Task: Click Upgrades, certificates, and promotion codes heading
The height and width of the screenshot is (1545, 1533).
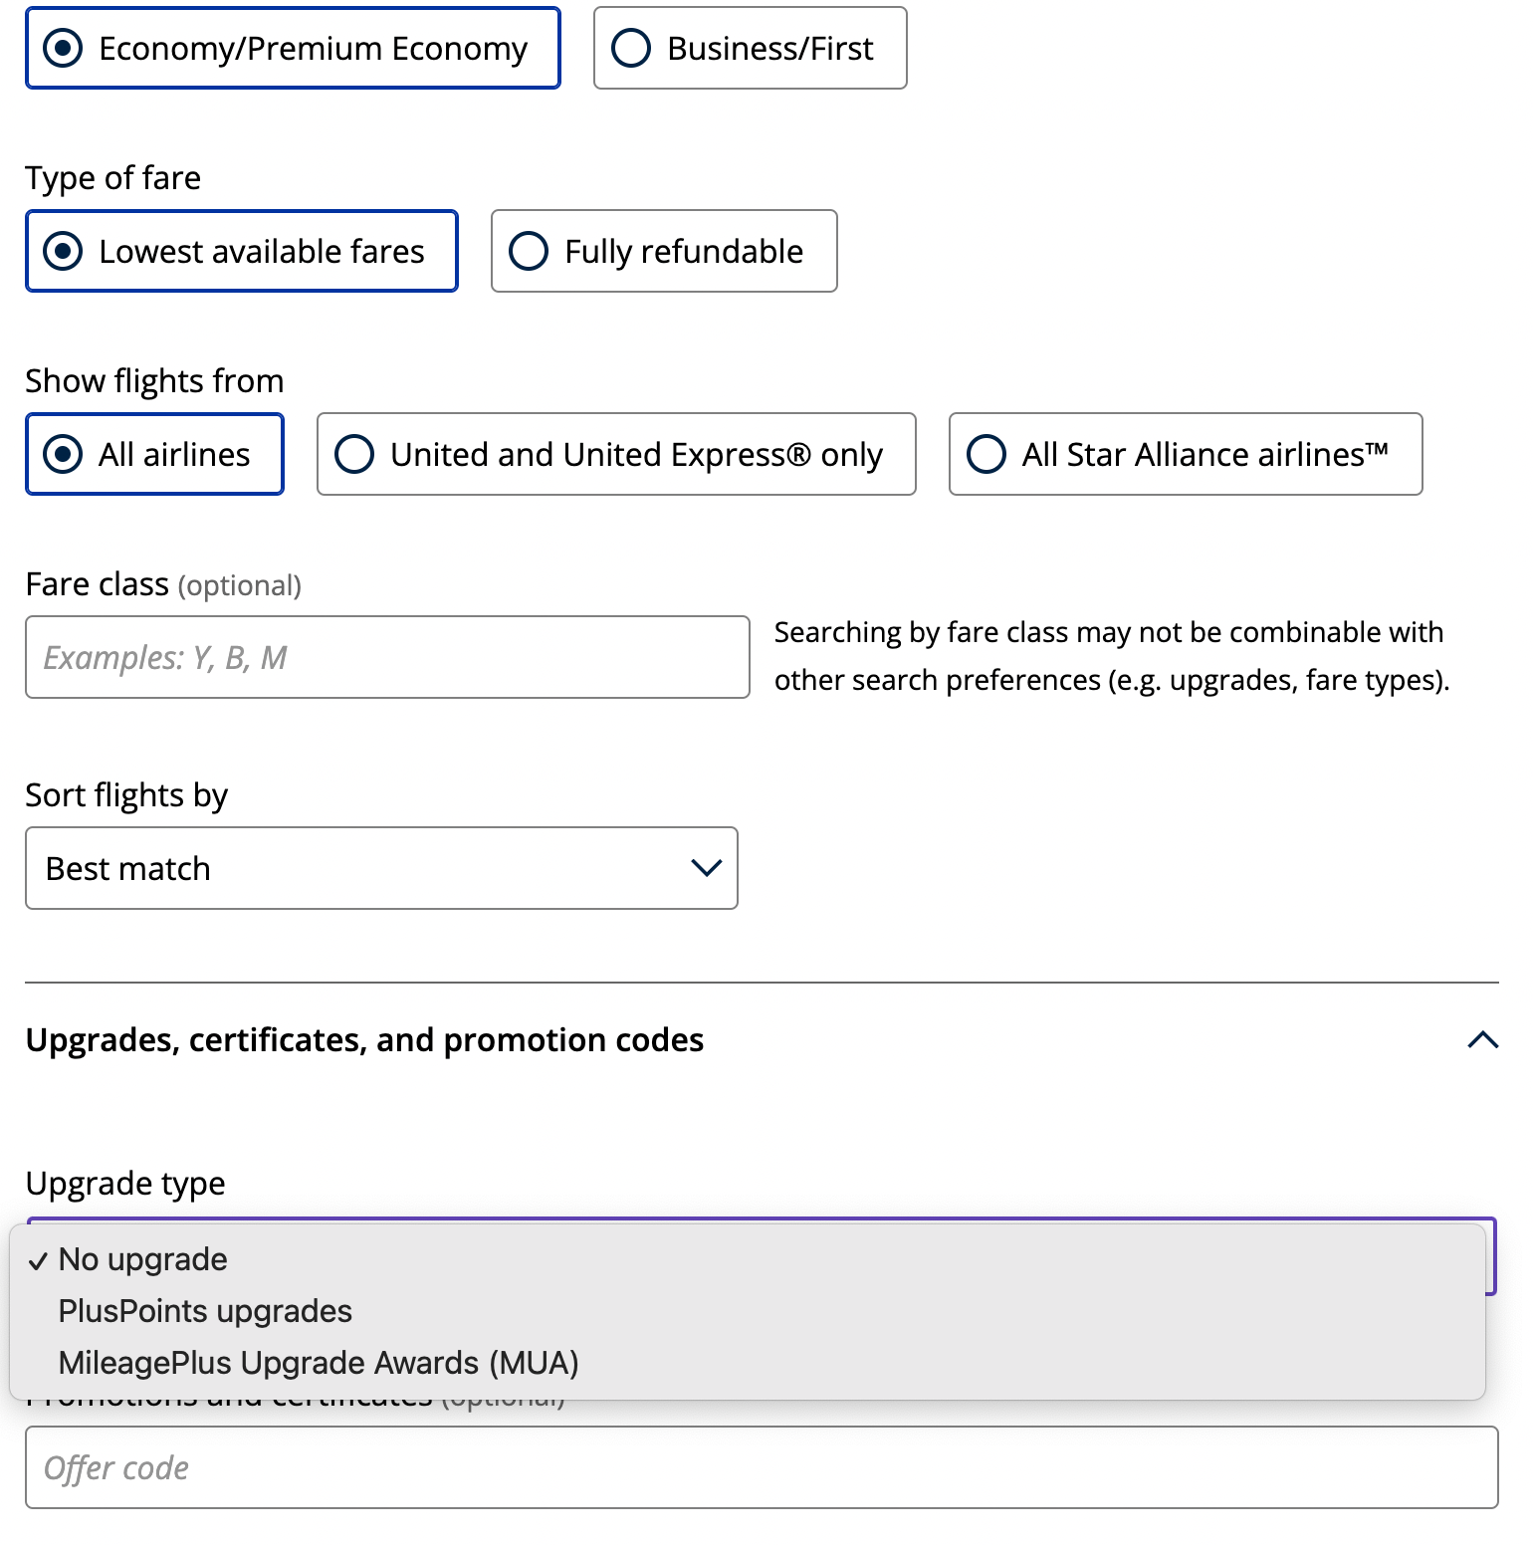Action: (x=364, y=1040)
